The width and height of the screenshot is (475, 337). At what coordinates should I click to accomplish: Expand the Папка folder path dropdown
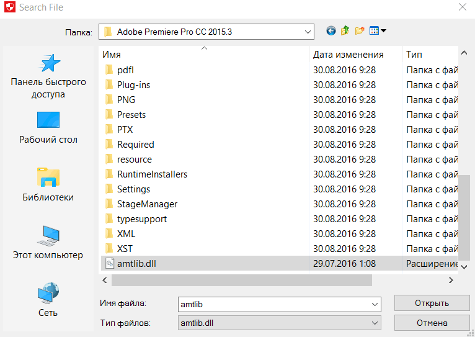(308, 32)
